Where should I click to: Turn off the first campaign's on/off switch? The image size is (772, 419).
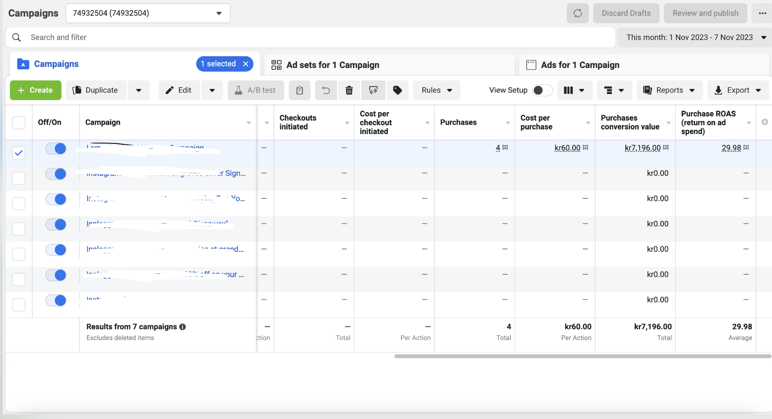(x=56, y=149)
